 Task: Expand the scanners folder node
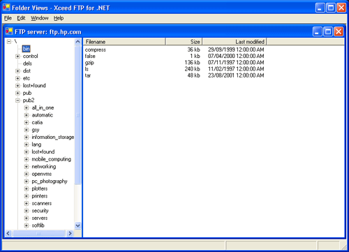pyautogui.click(x=27, y=204)
